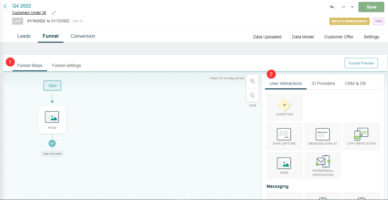This screenshot has height=200, width=388.
Task: Select the Condition IF component
Action: click(x=284, y=107)
